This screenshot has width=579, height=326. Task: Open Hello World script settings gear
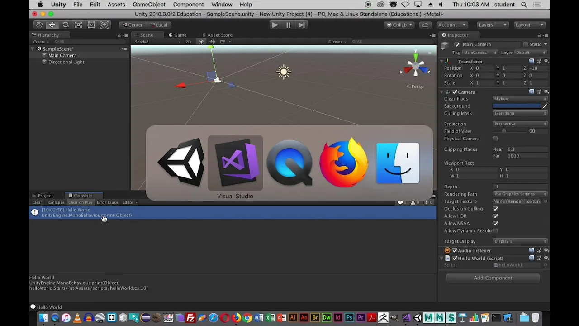[x=546, y=258]
